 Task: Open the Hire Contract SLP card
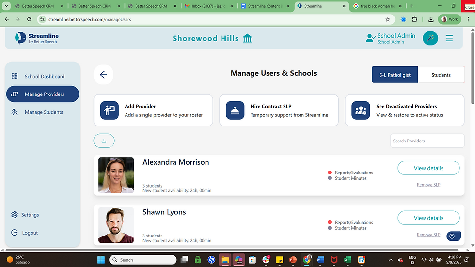coord(279,110)
